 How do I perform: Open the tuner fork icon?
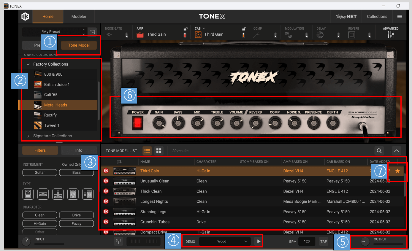point(119,242)
